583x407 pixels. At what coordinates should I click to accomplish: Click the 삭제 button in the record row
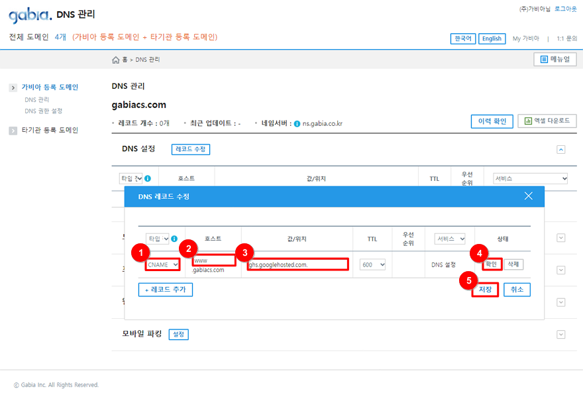pyautogui.click(x=513, y=264)
